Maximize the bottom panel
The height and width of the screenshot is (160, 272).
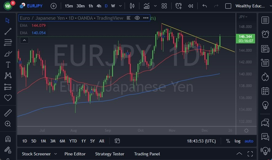click(250, 154)
